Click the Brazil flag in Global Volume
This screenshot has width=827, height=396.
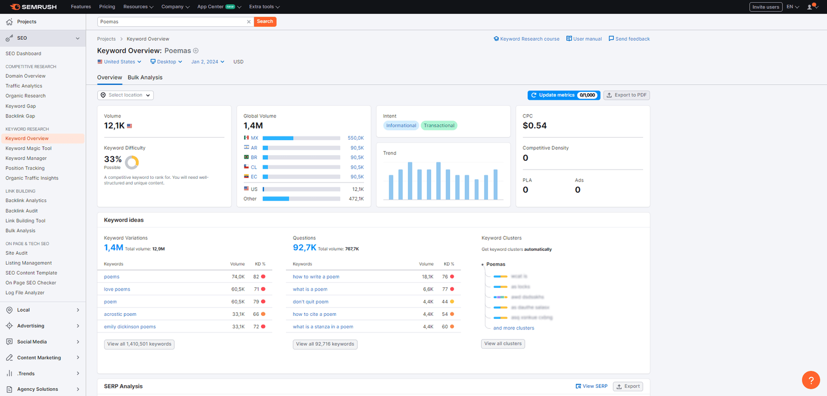[247, 157]
